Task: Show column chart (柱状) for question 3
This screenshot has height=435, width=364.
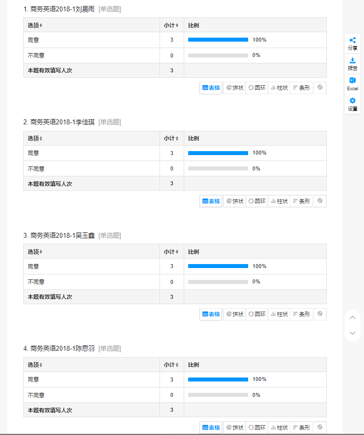Action: (x=279, y=314)
